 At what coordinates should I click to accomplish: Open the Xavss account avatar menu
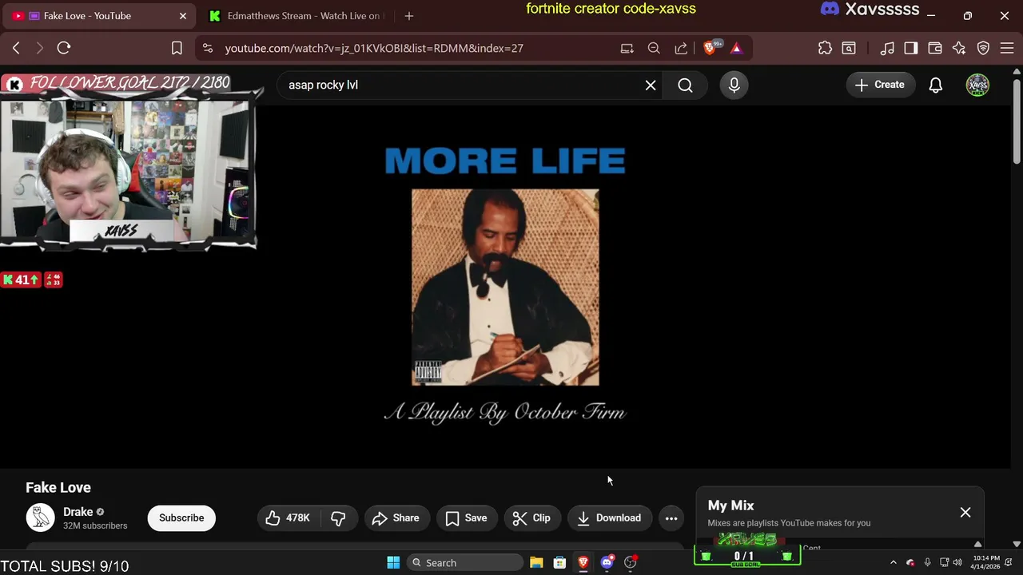coord(977,85)
